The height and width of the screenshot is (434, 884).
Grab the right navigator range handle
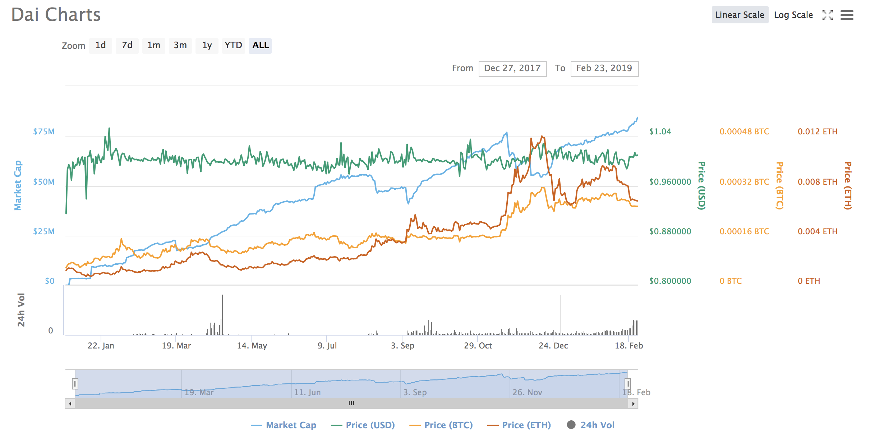point(627,384)
